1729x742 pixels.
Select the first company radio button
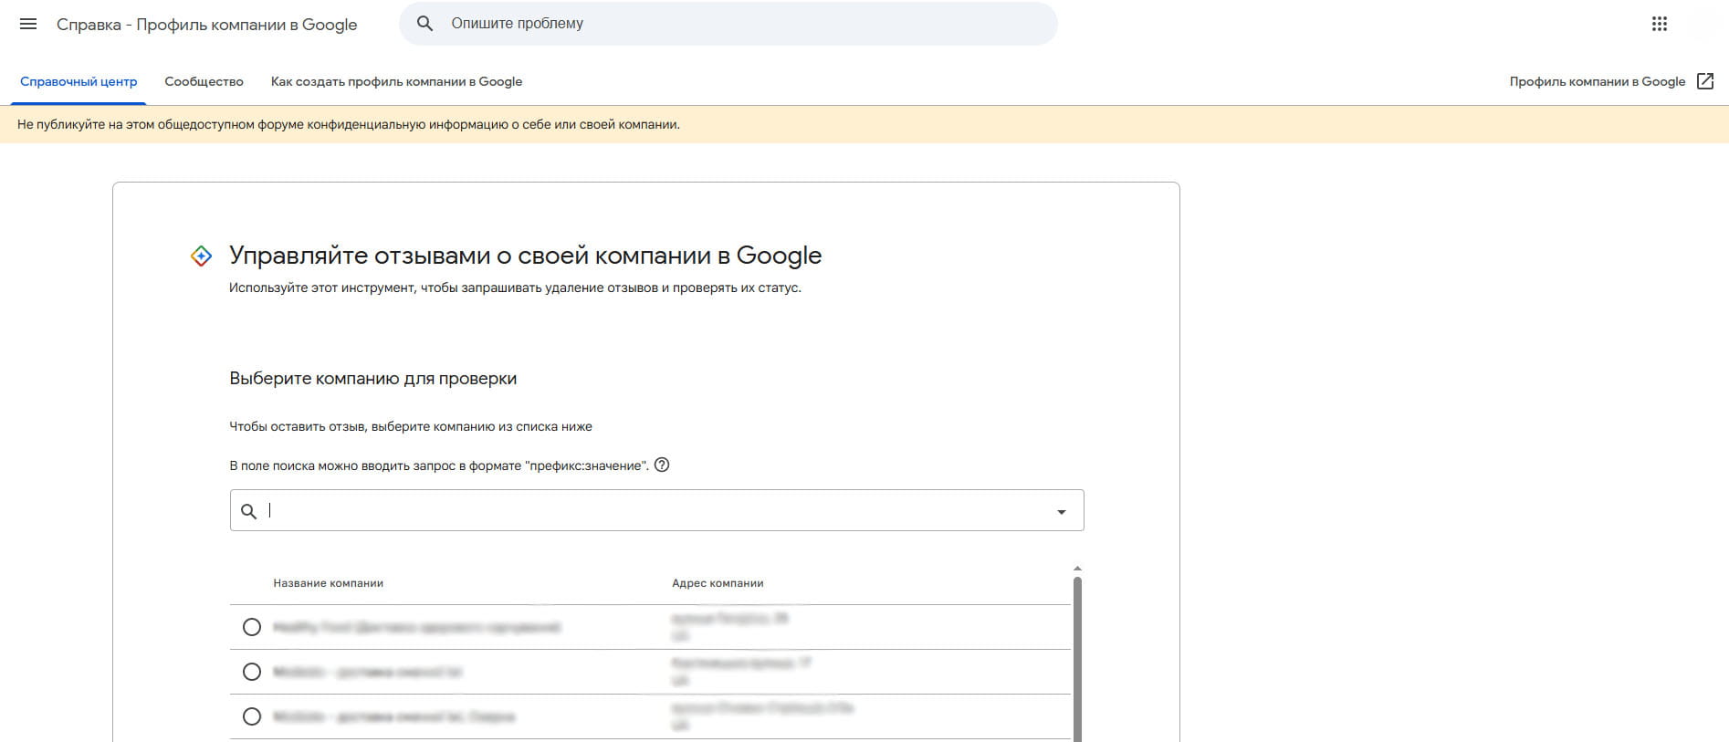coord(252,627)
